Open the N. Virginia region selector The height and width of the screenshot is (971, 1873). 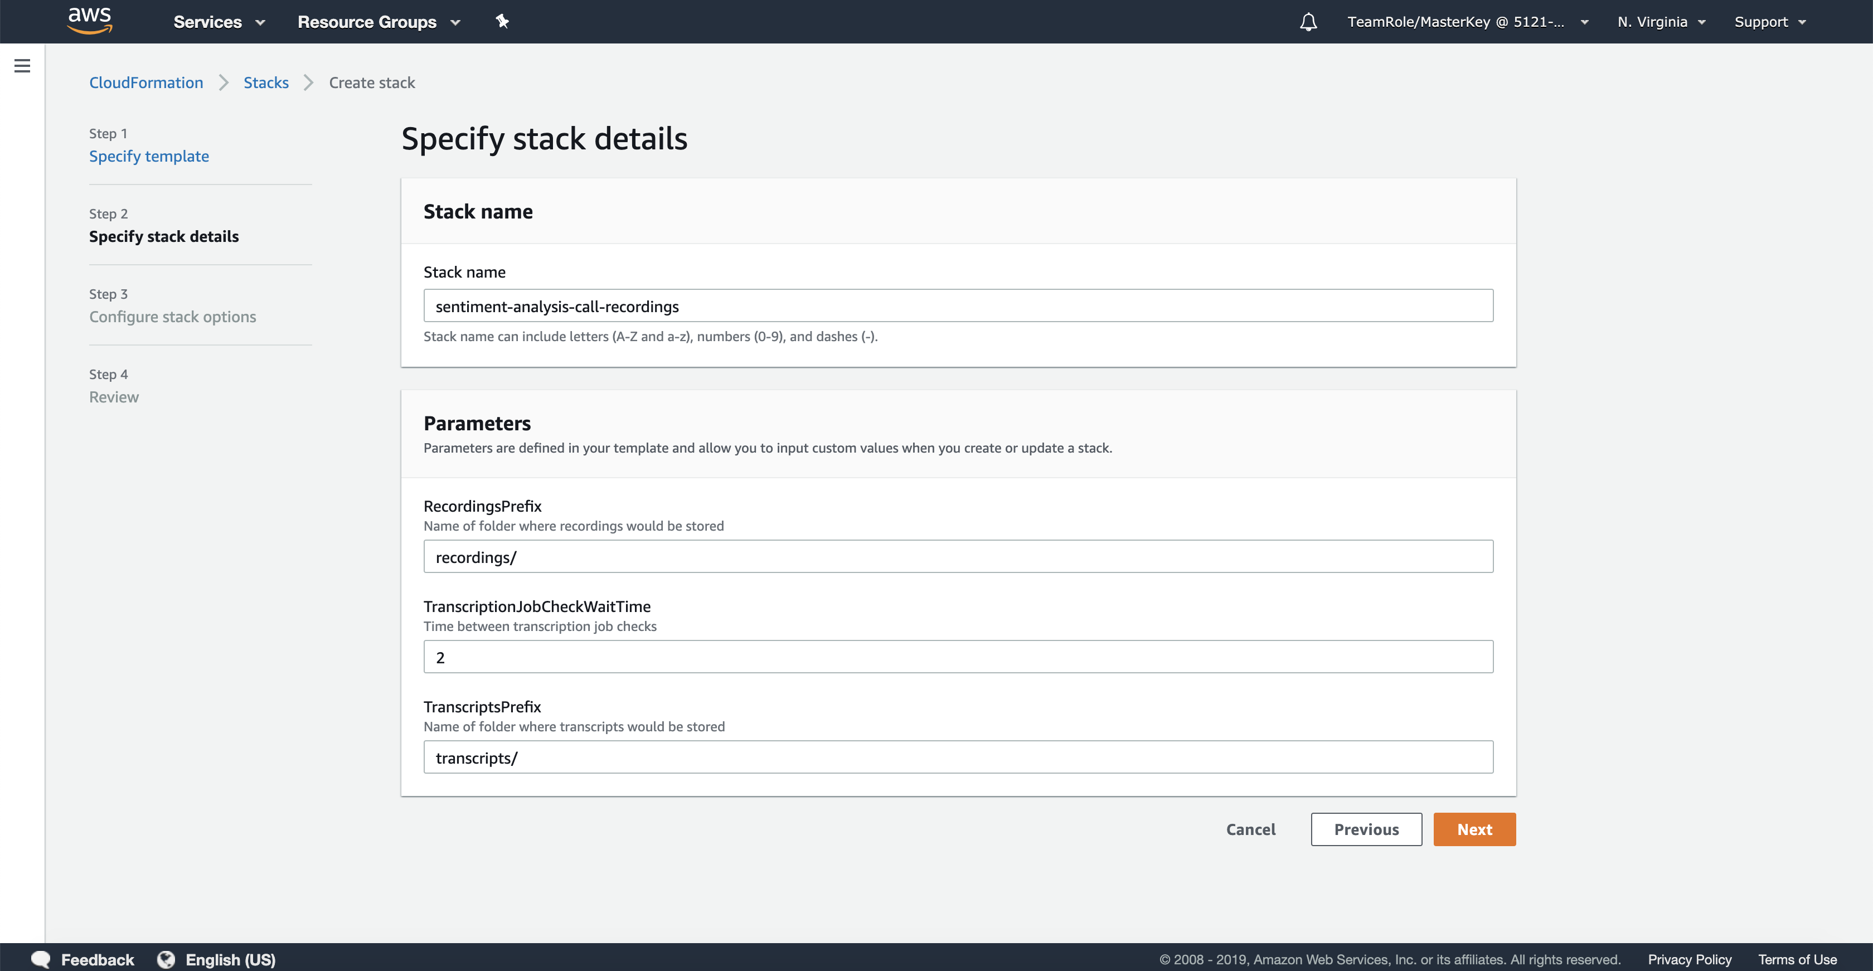[x=1661, y=22]
